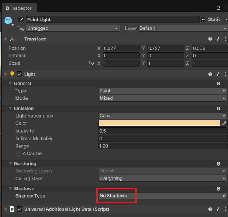Viewport: 228px width, 217px height.
Task: Uncheck the Static checkbox
Action: coord(204,20)
